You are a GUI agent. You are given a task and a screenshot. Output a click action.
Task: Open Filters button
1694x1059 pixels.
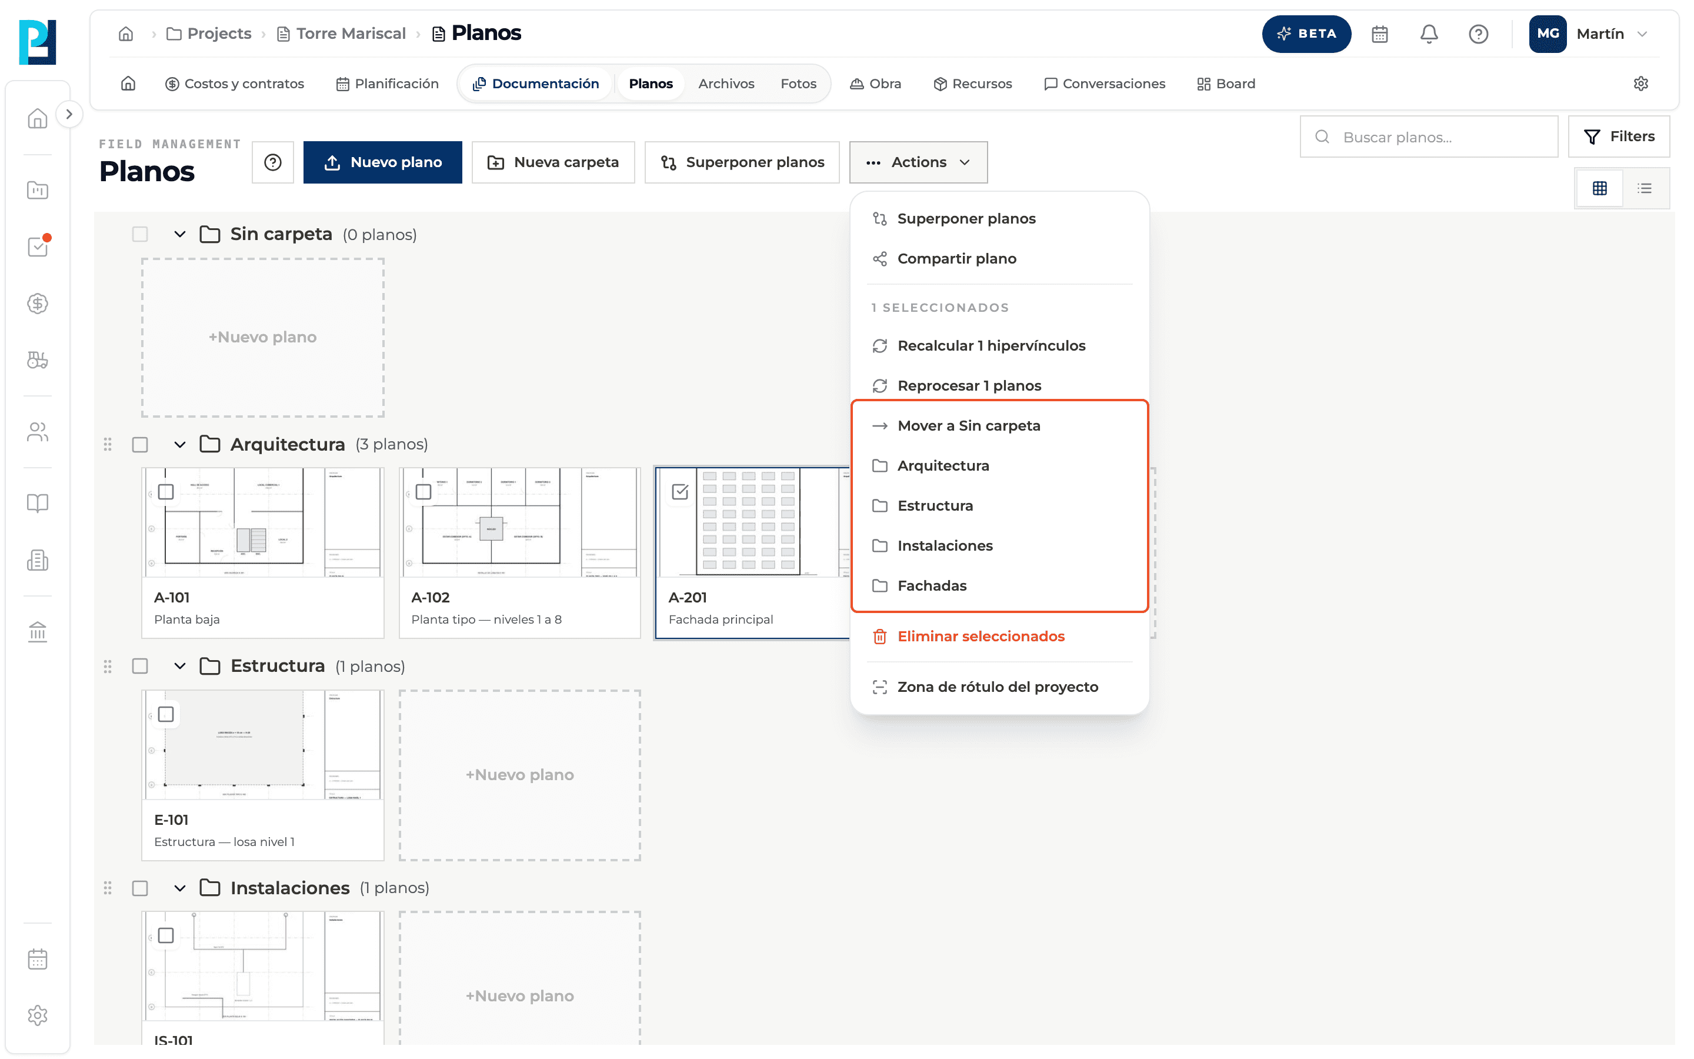click(x=1618, y=136)
